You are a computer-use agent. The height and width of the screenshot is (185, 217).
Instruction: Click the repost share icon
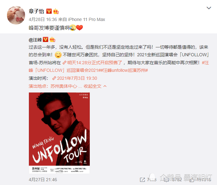click(x=142, y=180)
